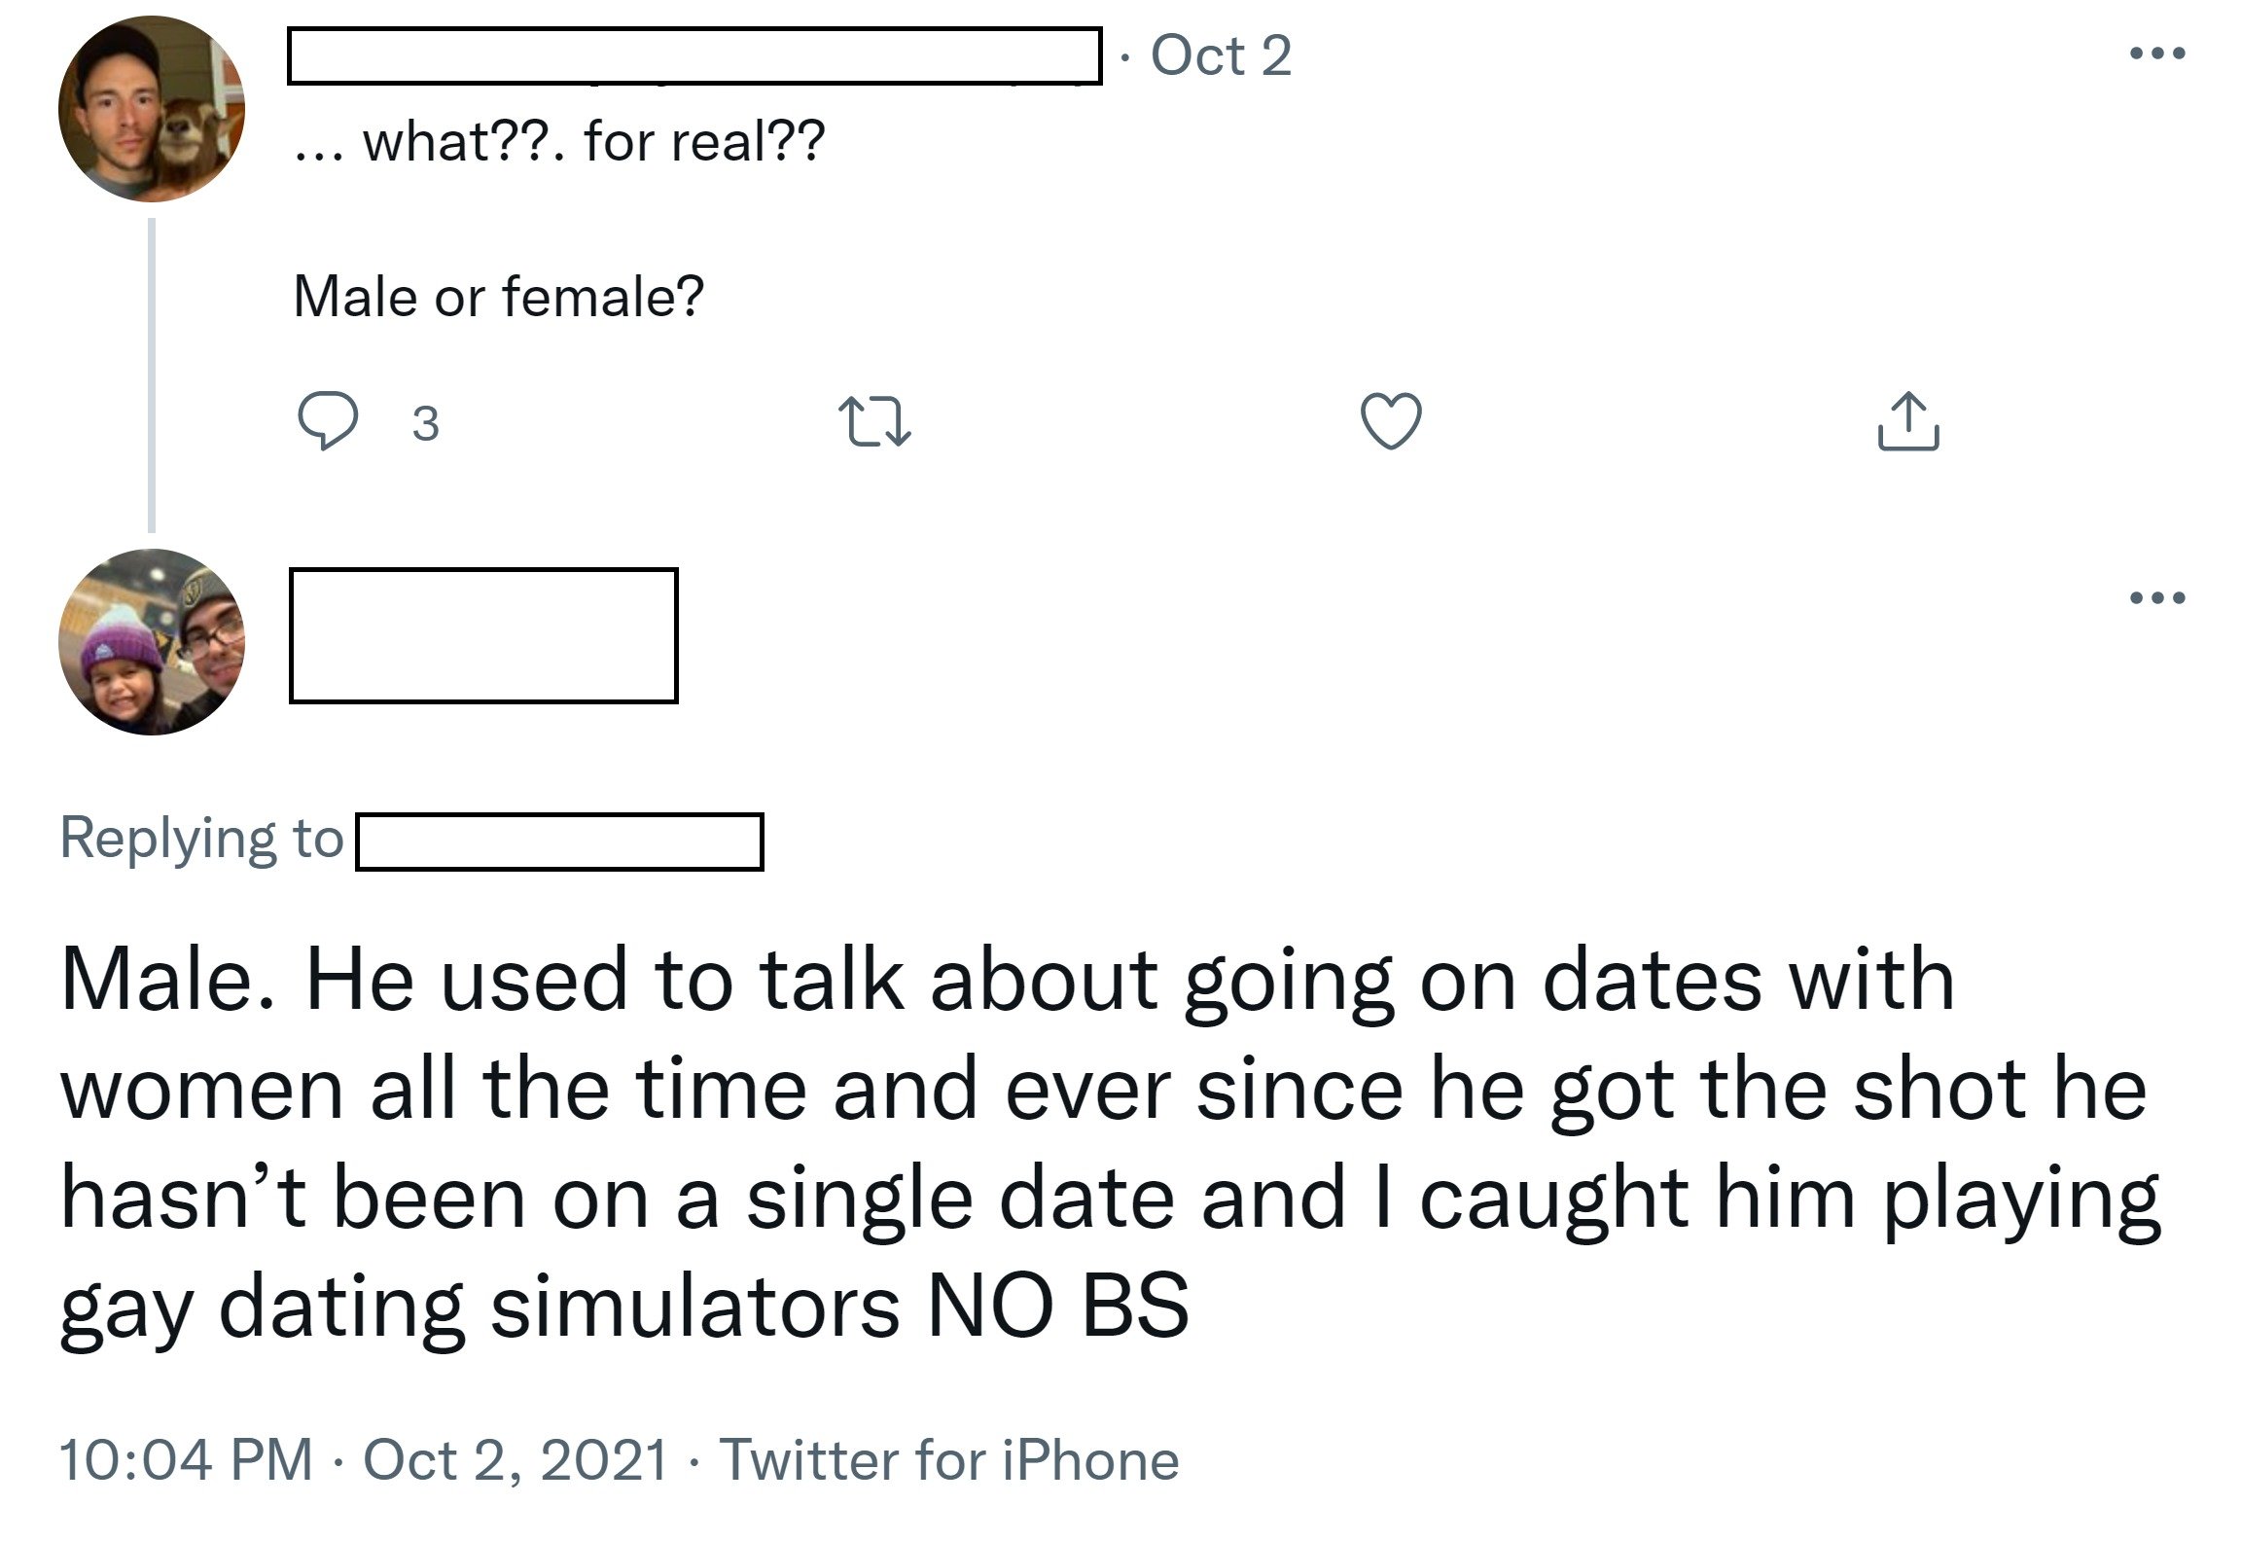Click the redacted username of first tweet
The image size is (2241, 1541).
pyautogui.click(x=694, y=56)
